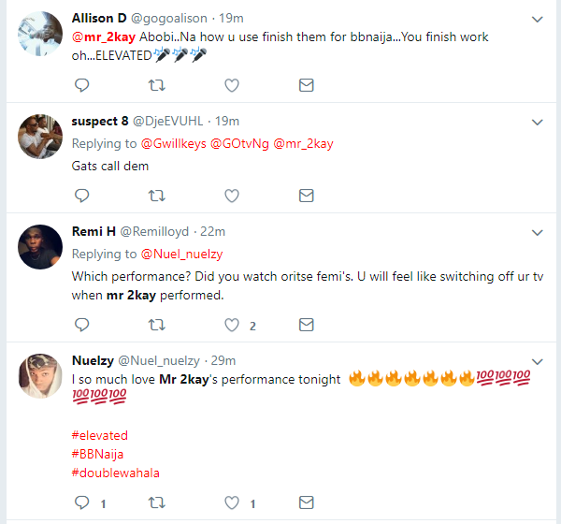Open more options for Allison D's tweet

pyautogui.click(x=538, y=19)
